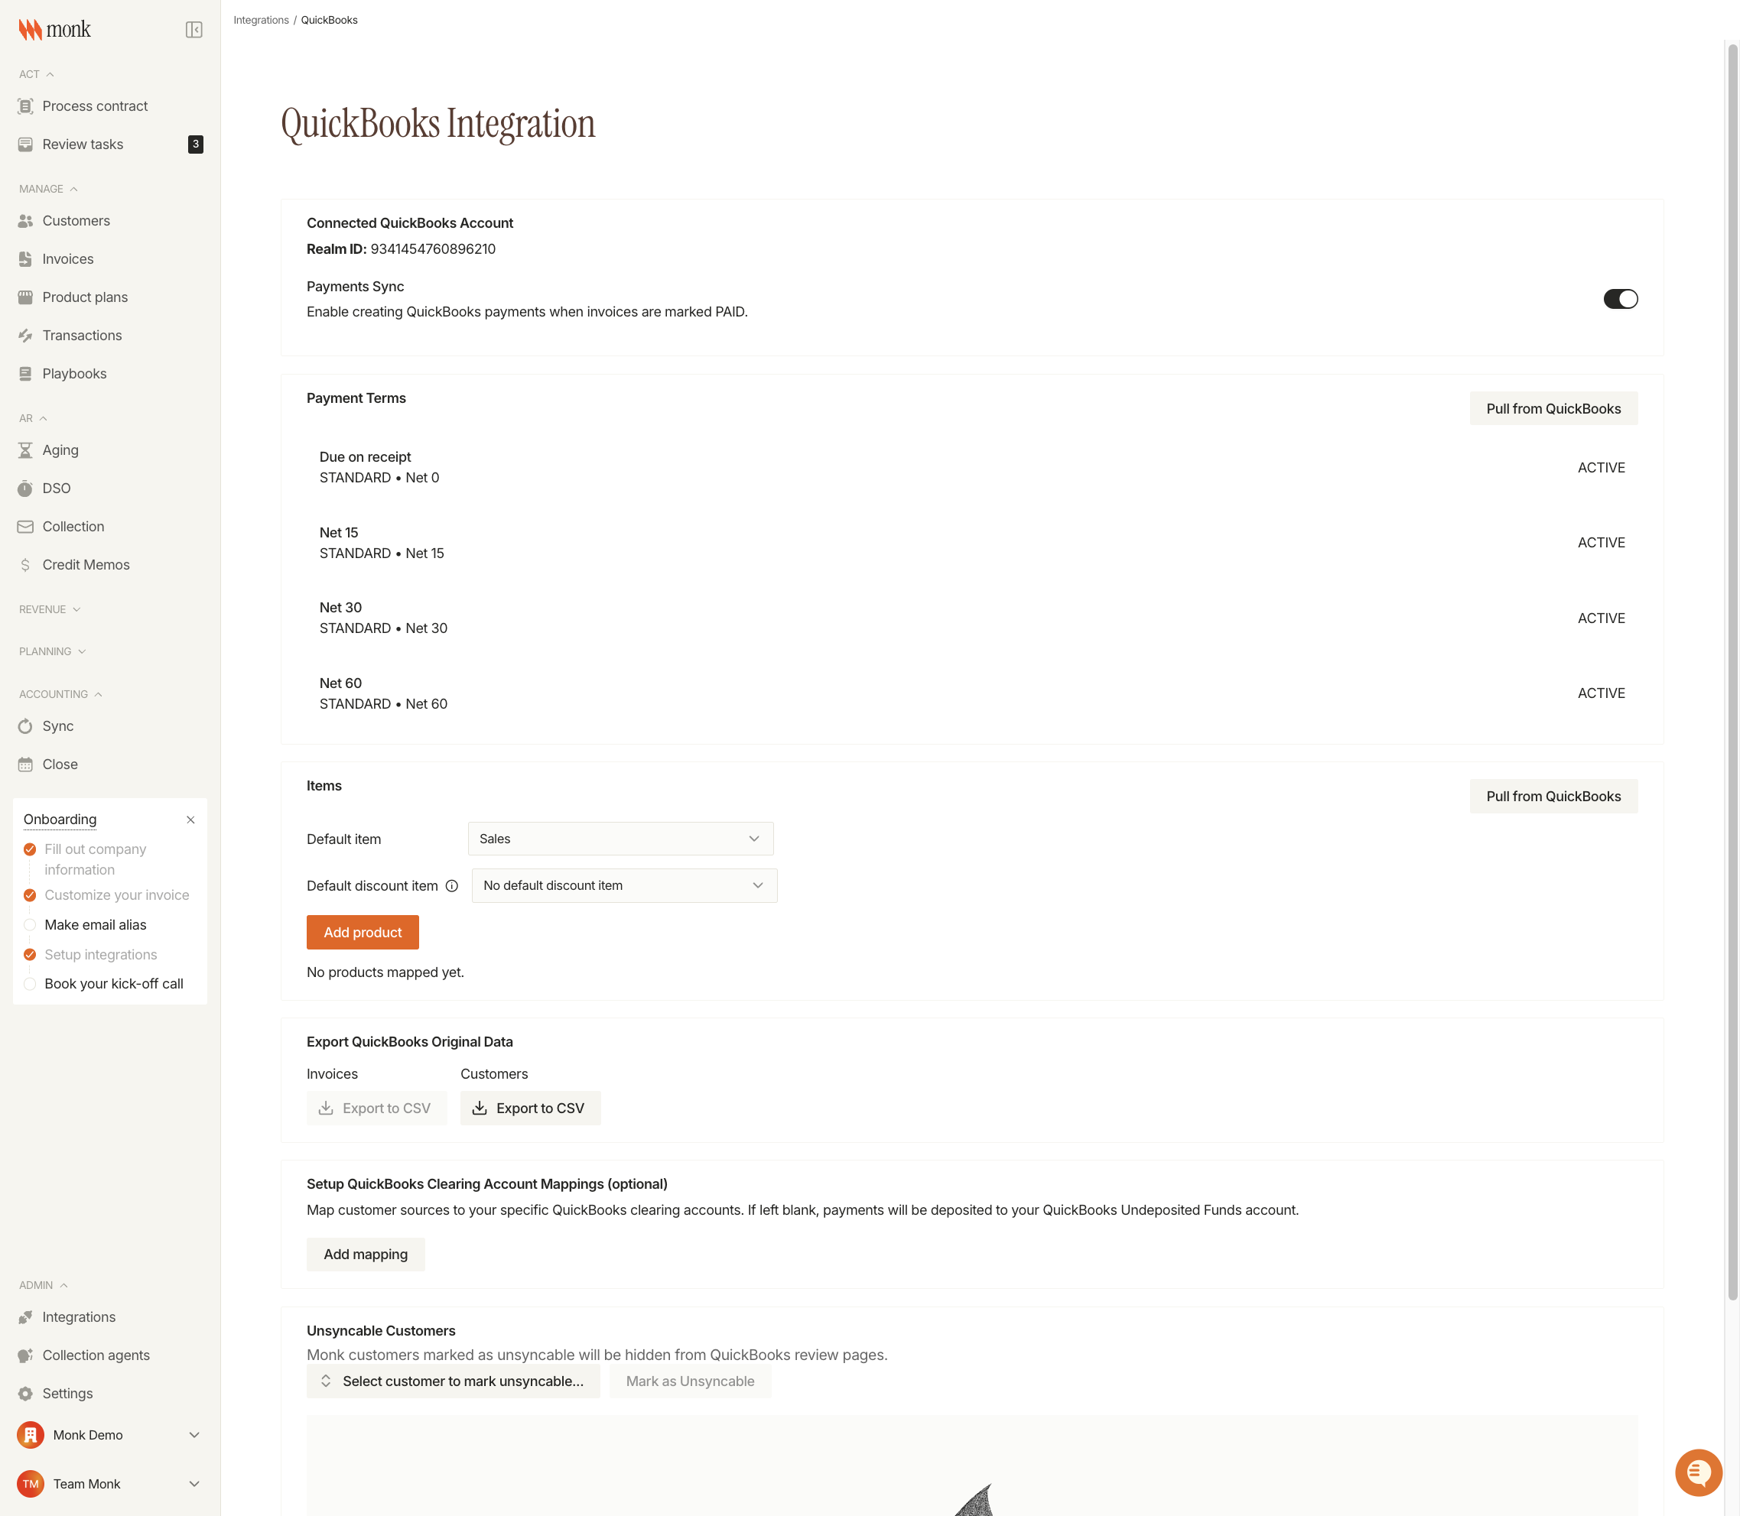Expand the Team Monk account menu
The width and height of the screenshot is (1740, 1516).
[x=194, y=1483]
